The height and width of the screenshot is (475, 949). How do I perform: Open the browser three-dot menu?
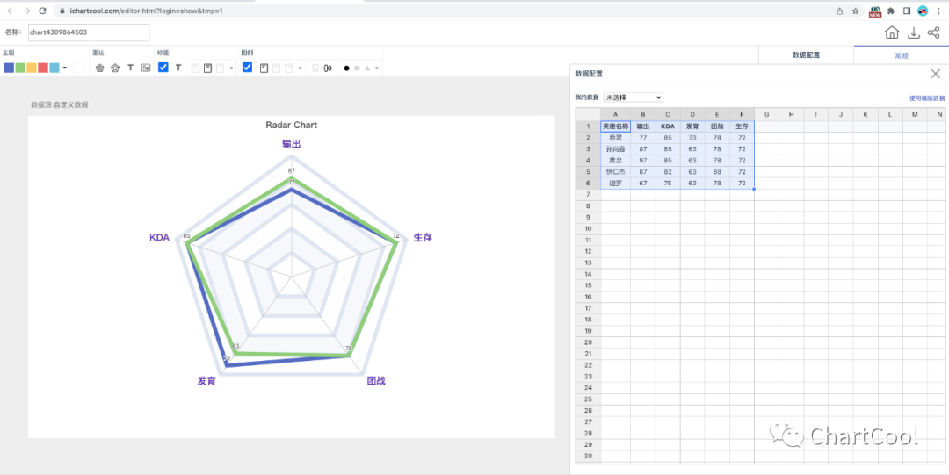tap(937, 11)
